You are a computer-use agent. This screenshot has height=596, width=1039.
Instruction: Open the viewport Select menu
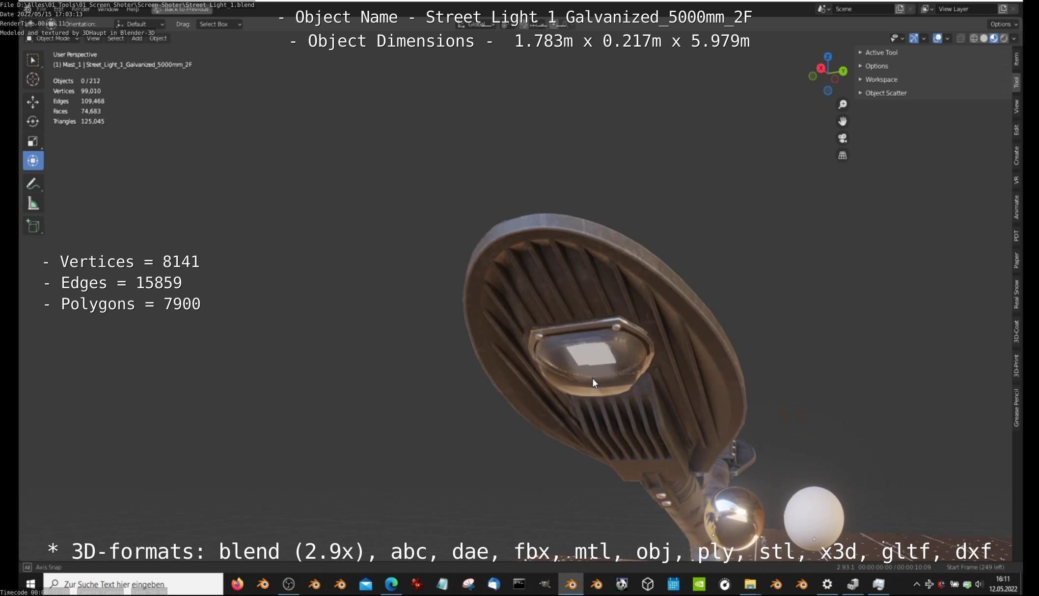(x=115, y=38)
